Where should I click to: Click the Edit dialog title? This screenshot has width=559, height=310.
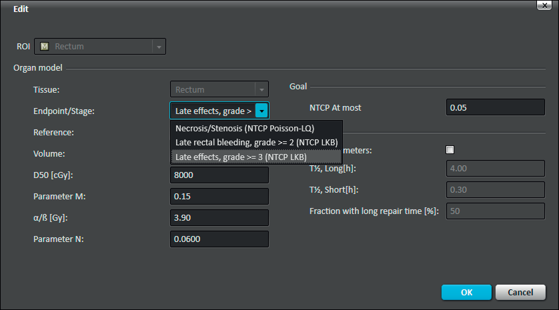pos(21,9)
